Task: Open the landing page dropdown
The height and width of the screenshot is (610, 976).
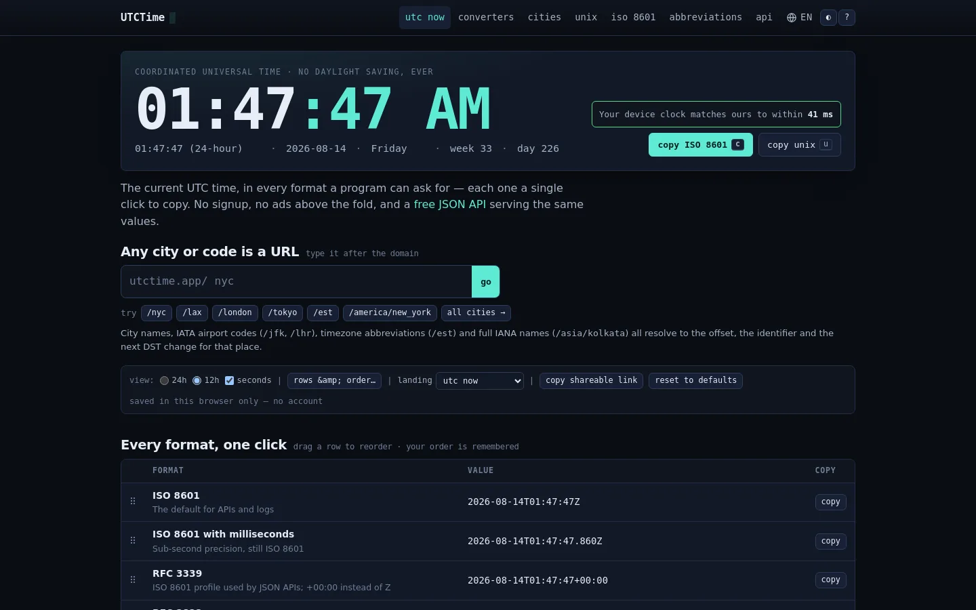Action: pyautogui.click(x=480, y=381)
